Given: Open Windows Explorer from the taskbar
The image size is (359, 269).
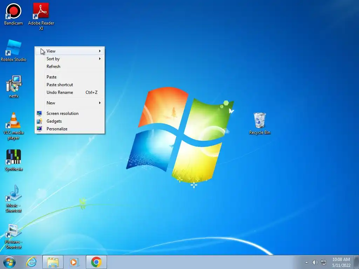Looking at the screenshot, I should 53,262.
